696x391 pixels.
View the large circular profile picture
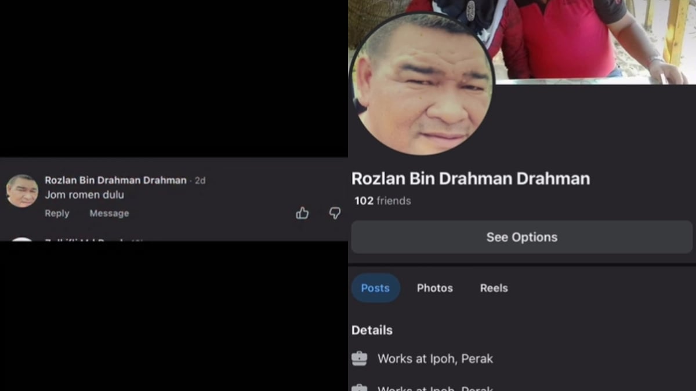point(422,84)
